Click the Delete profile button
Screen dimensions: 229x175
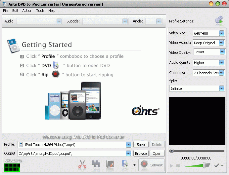click(157, 145)
